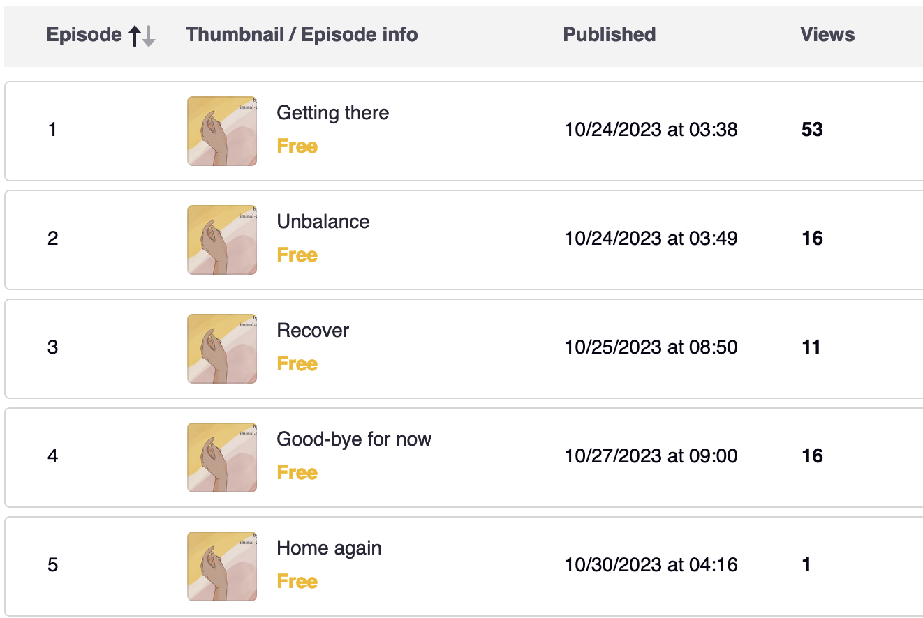923x618 pixels.
Task: Click the Published column header
Action: click(x=609, y=35)
